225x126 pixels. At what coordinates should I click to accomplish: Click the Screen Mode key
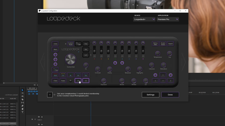(163, 44)
